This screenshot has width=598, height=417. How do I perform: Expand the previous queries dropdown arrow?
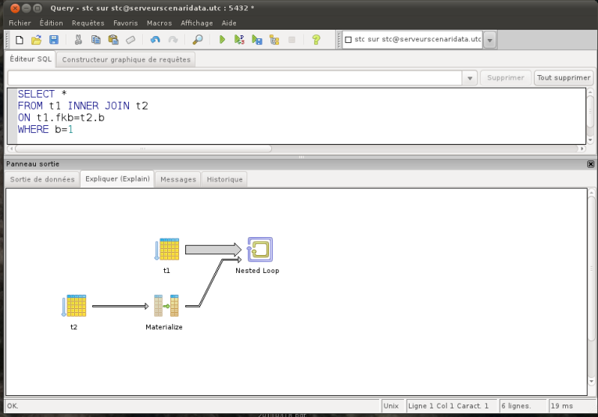pos(470,78)
